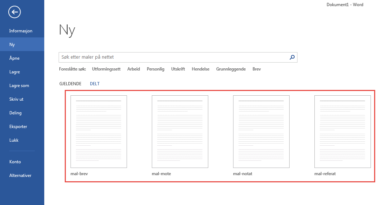Screen dimensions: 377x205
Task: Switch to the GJELDENDE tab
Action: click(70, 84)
